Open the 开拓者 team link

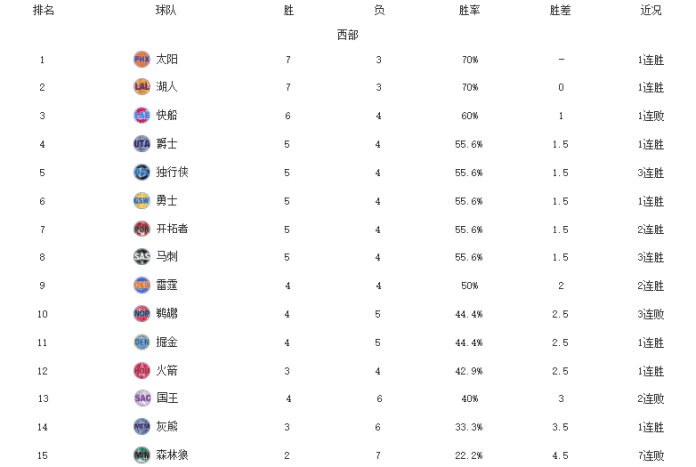pos(172,229)
